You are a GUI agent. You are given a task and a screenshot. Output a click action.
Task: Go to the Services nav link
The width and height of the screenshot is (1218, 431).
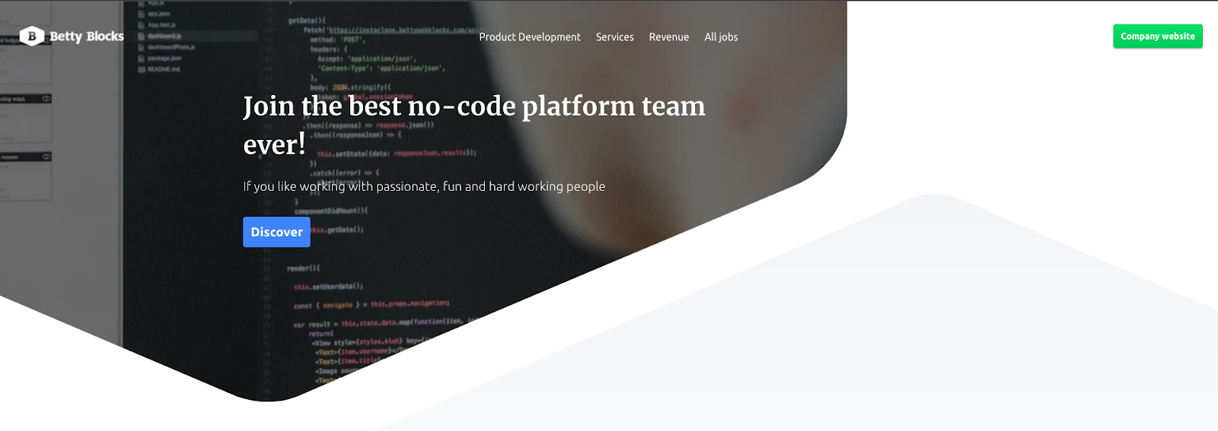[614, 36]
